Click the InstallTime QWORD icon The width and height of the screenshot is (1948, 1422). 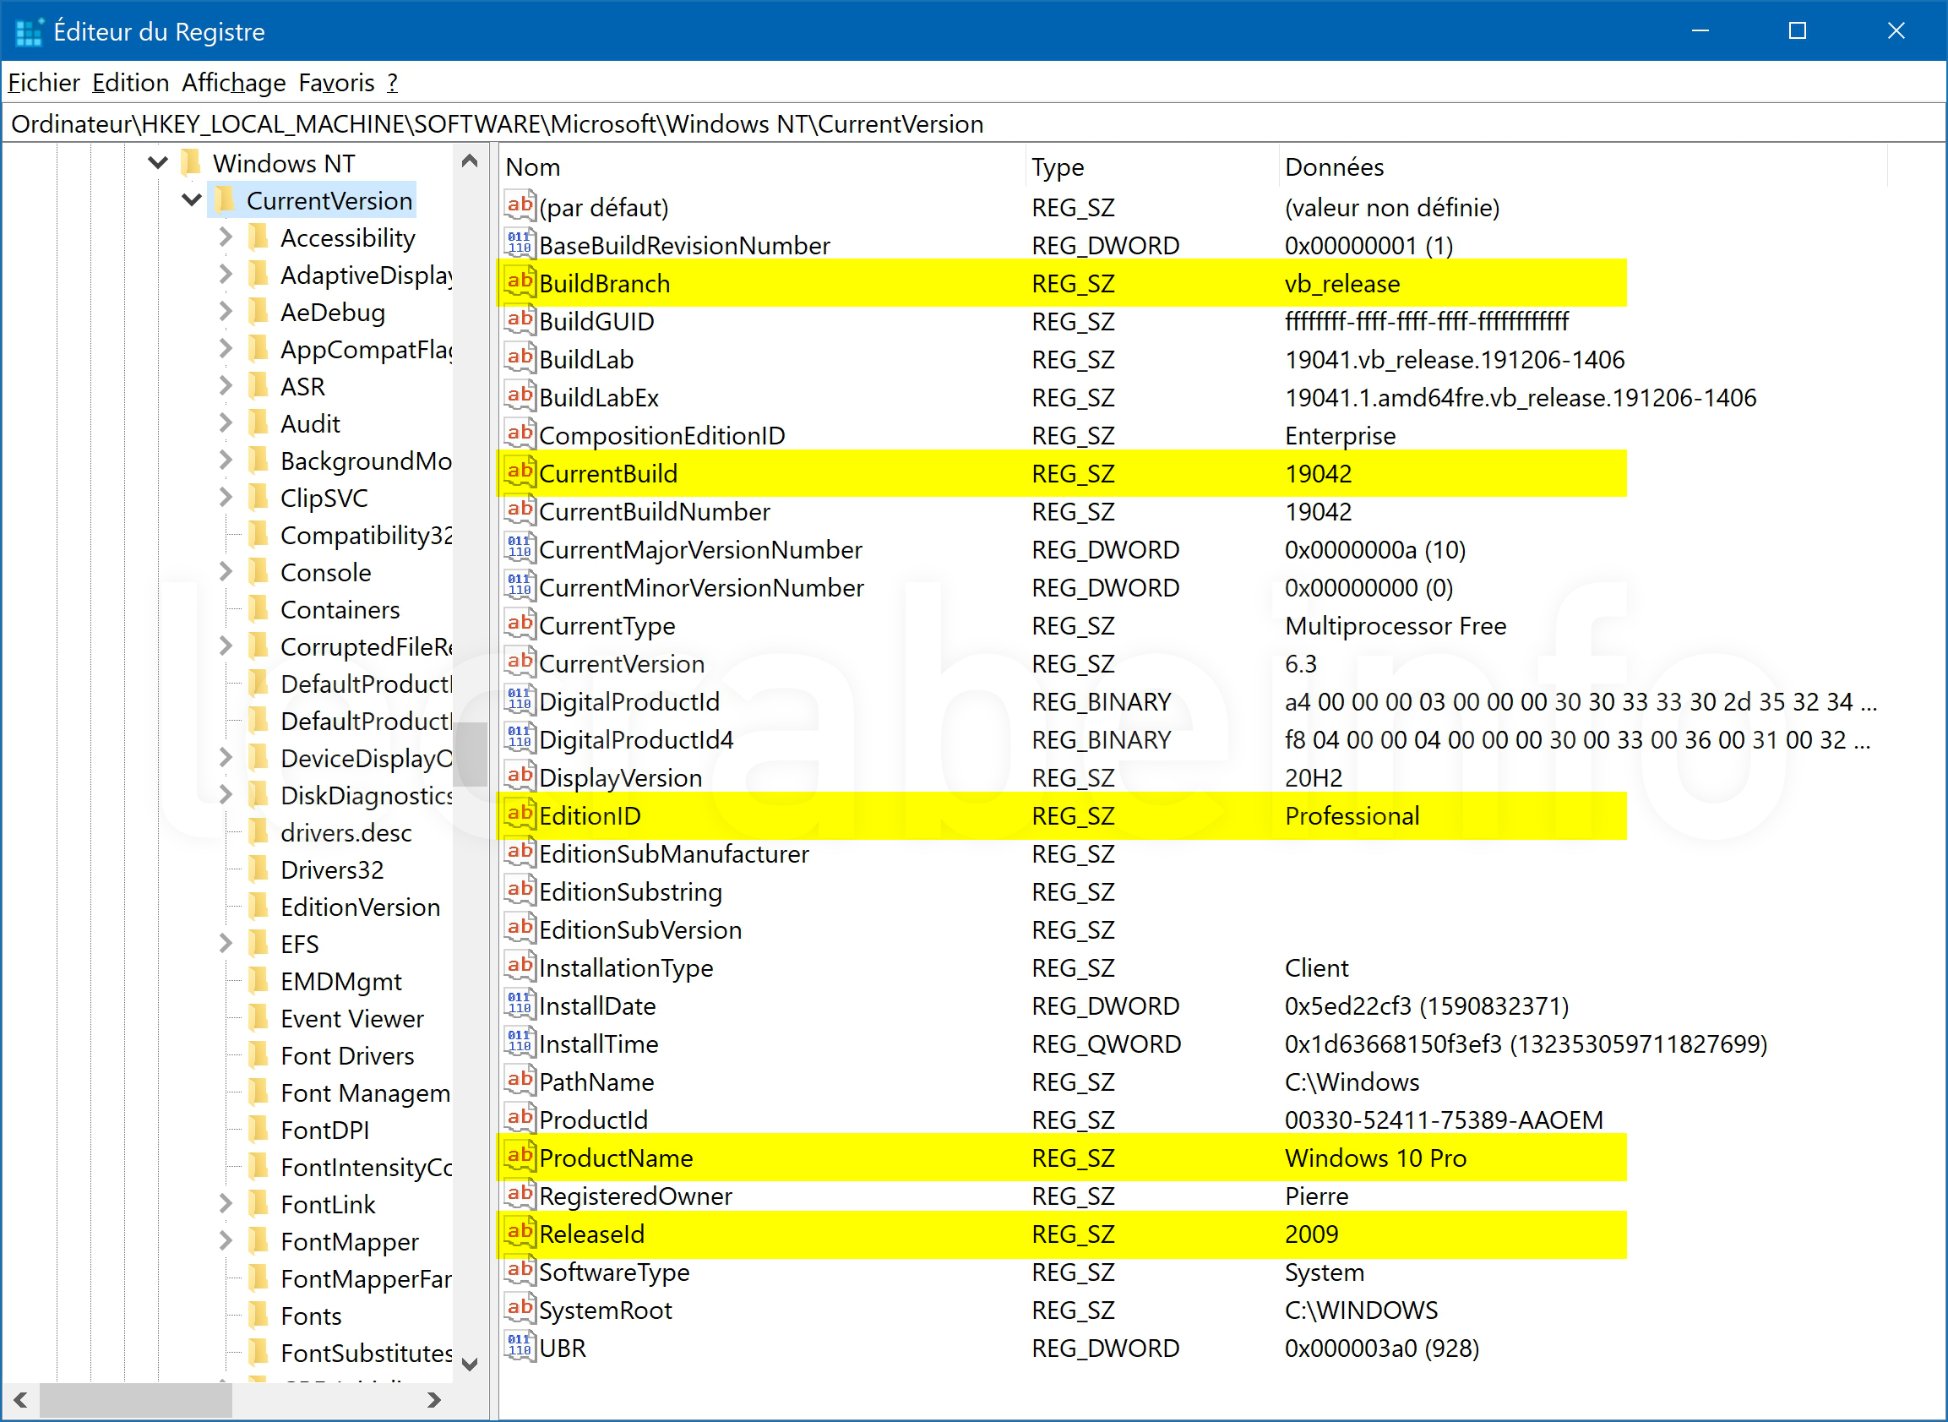[x=520, y=1043]
